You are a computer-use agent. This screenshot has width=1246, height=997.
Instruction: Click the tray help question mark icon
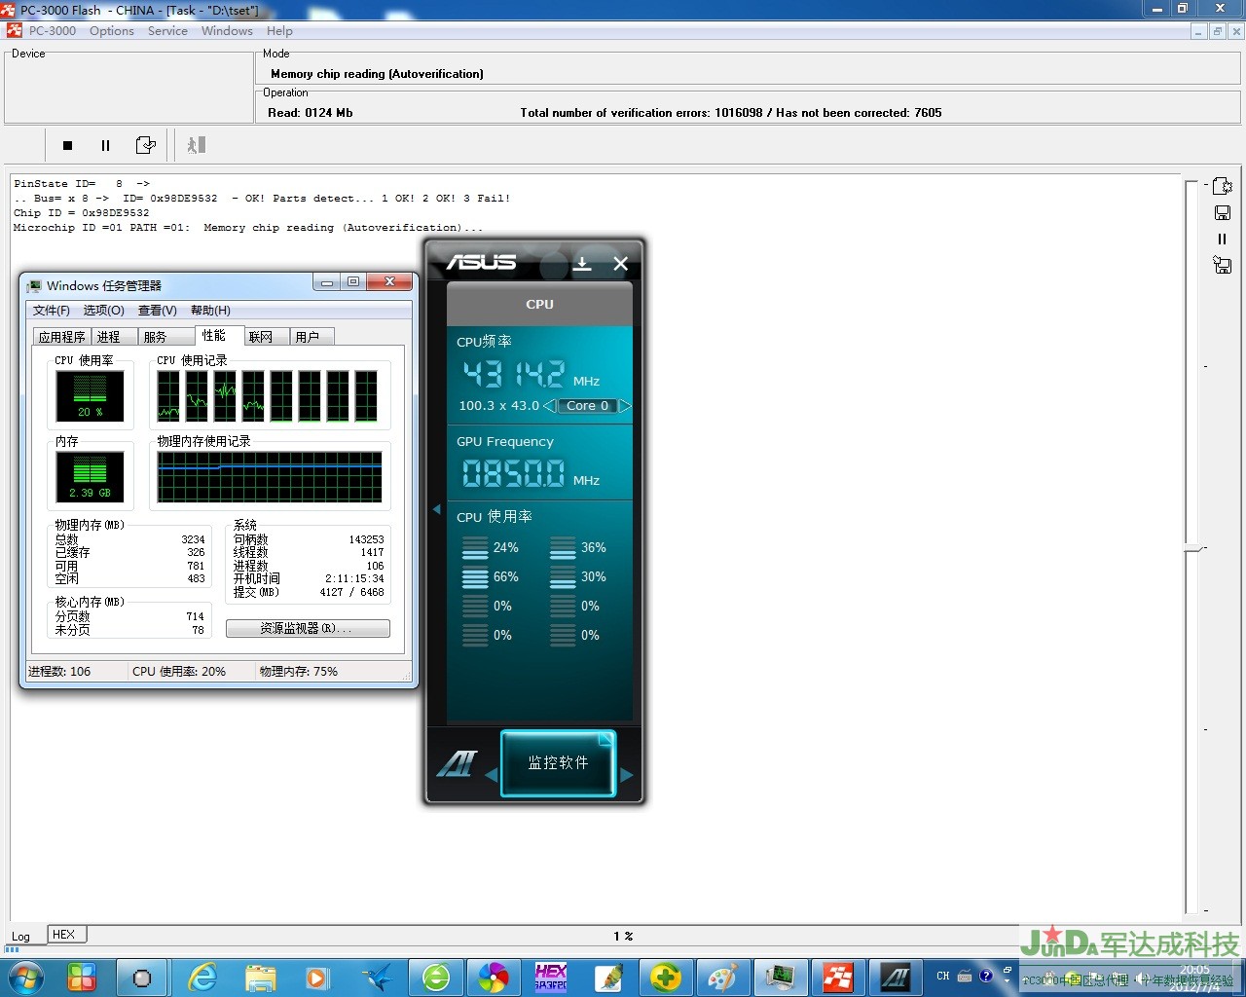click(986, 976)
